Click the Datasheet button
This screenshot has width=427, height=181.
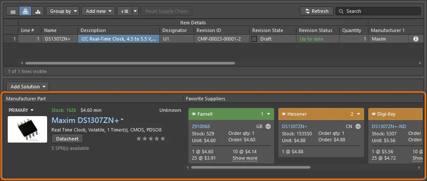coord(67,138)
